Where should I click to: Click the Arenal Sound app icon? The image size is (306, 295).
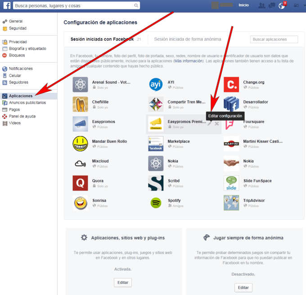point(80,85)
